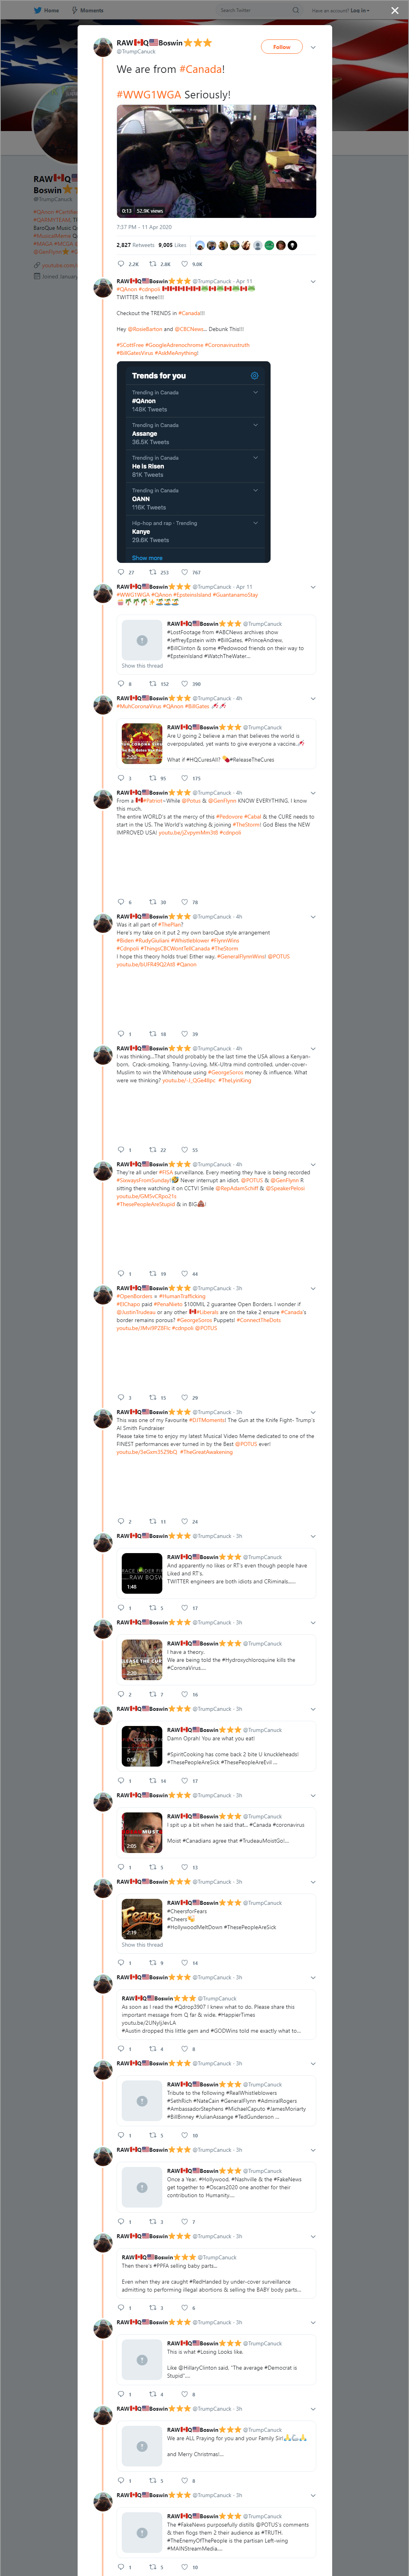
Task: Open the Moments tab in top bar
Action: [87, 10]
